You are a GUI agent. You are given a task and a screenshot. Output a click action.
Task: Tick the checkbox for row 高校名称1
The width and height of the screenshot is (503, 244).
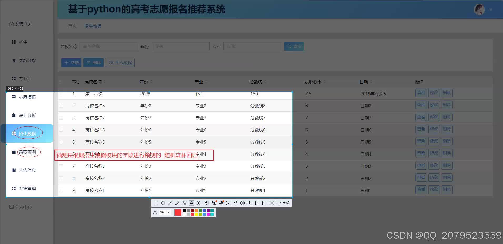[x=61, y=190]
